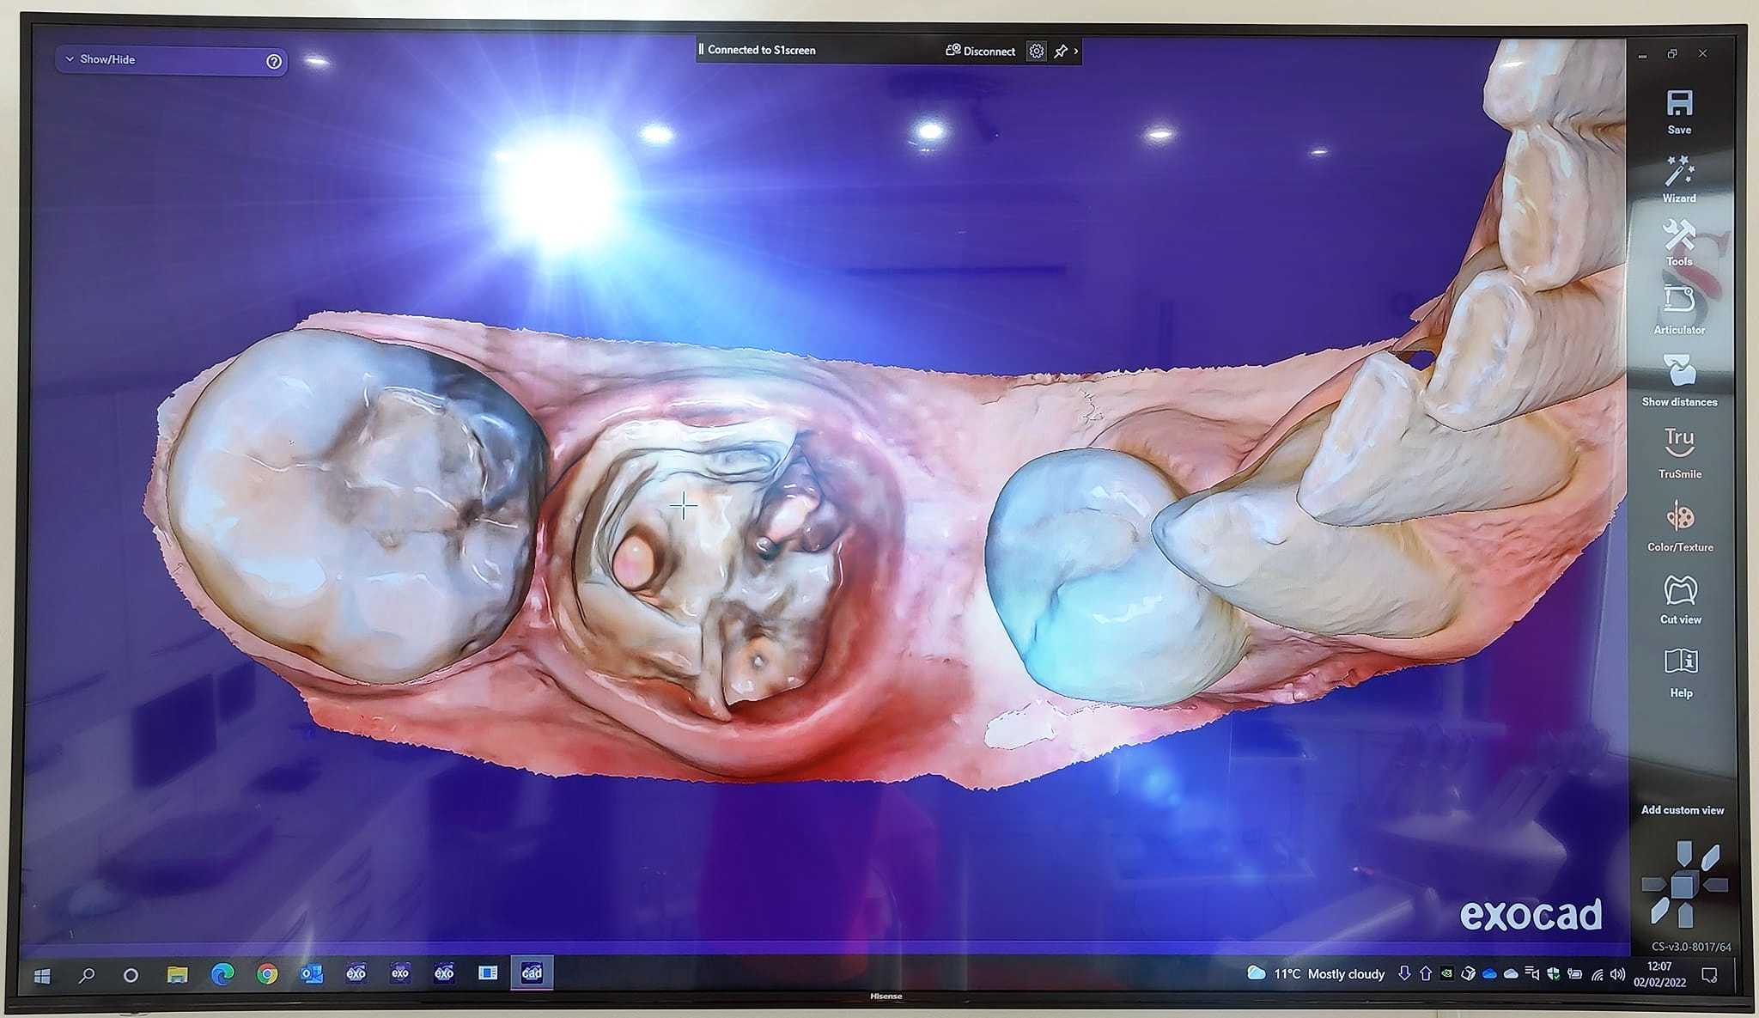Pin the remote connection bar
The image size is (1759, 1018).
coord(1061,51)
